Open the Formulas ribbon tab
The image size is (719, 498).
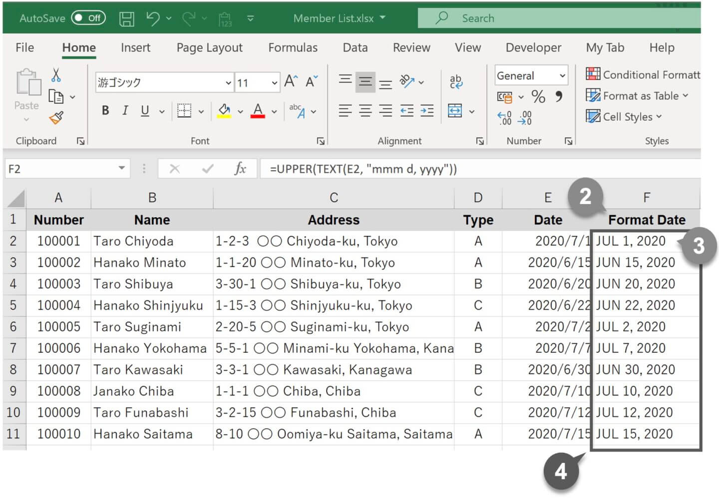click(x=293, y=47)
